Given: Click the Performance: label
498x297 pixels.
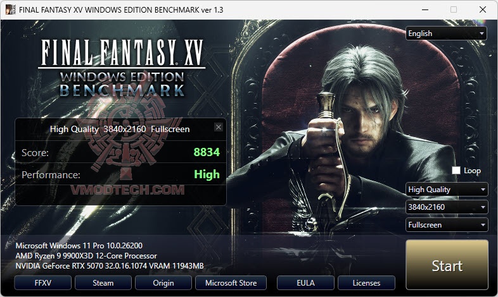Looking at the screenshot, I should (x=51, y=175).
